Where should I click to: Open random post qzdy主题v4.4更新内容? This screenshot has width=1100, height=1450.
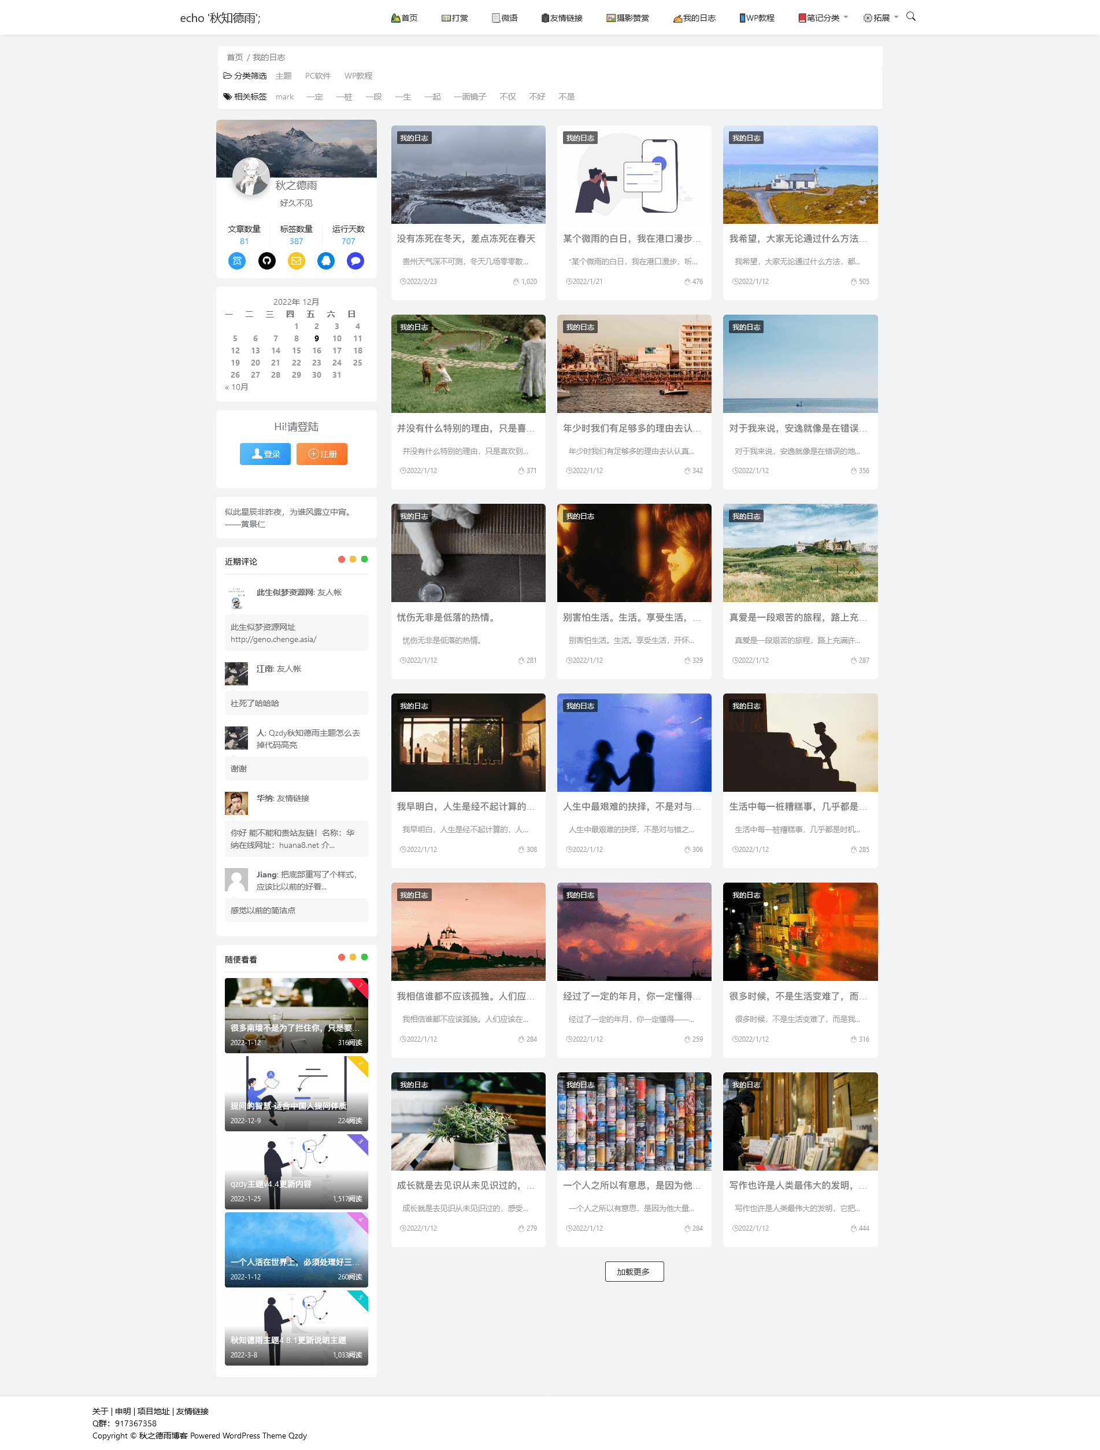296,1171
